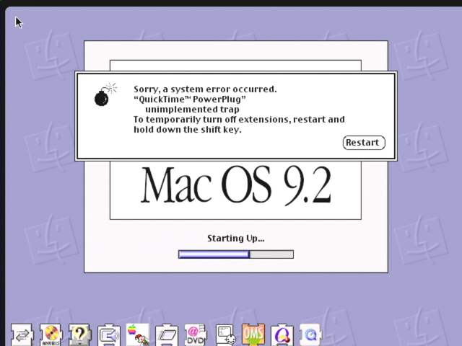
Task: Click the blue QuickTime extension icon
Action: coord(310,334)
